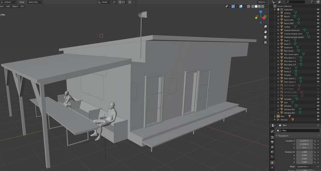Expand the Man armature in outliner
This screenshot has height=171, width=321.
(x=275, y=116)
